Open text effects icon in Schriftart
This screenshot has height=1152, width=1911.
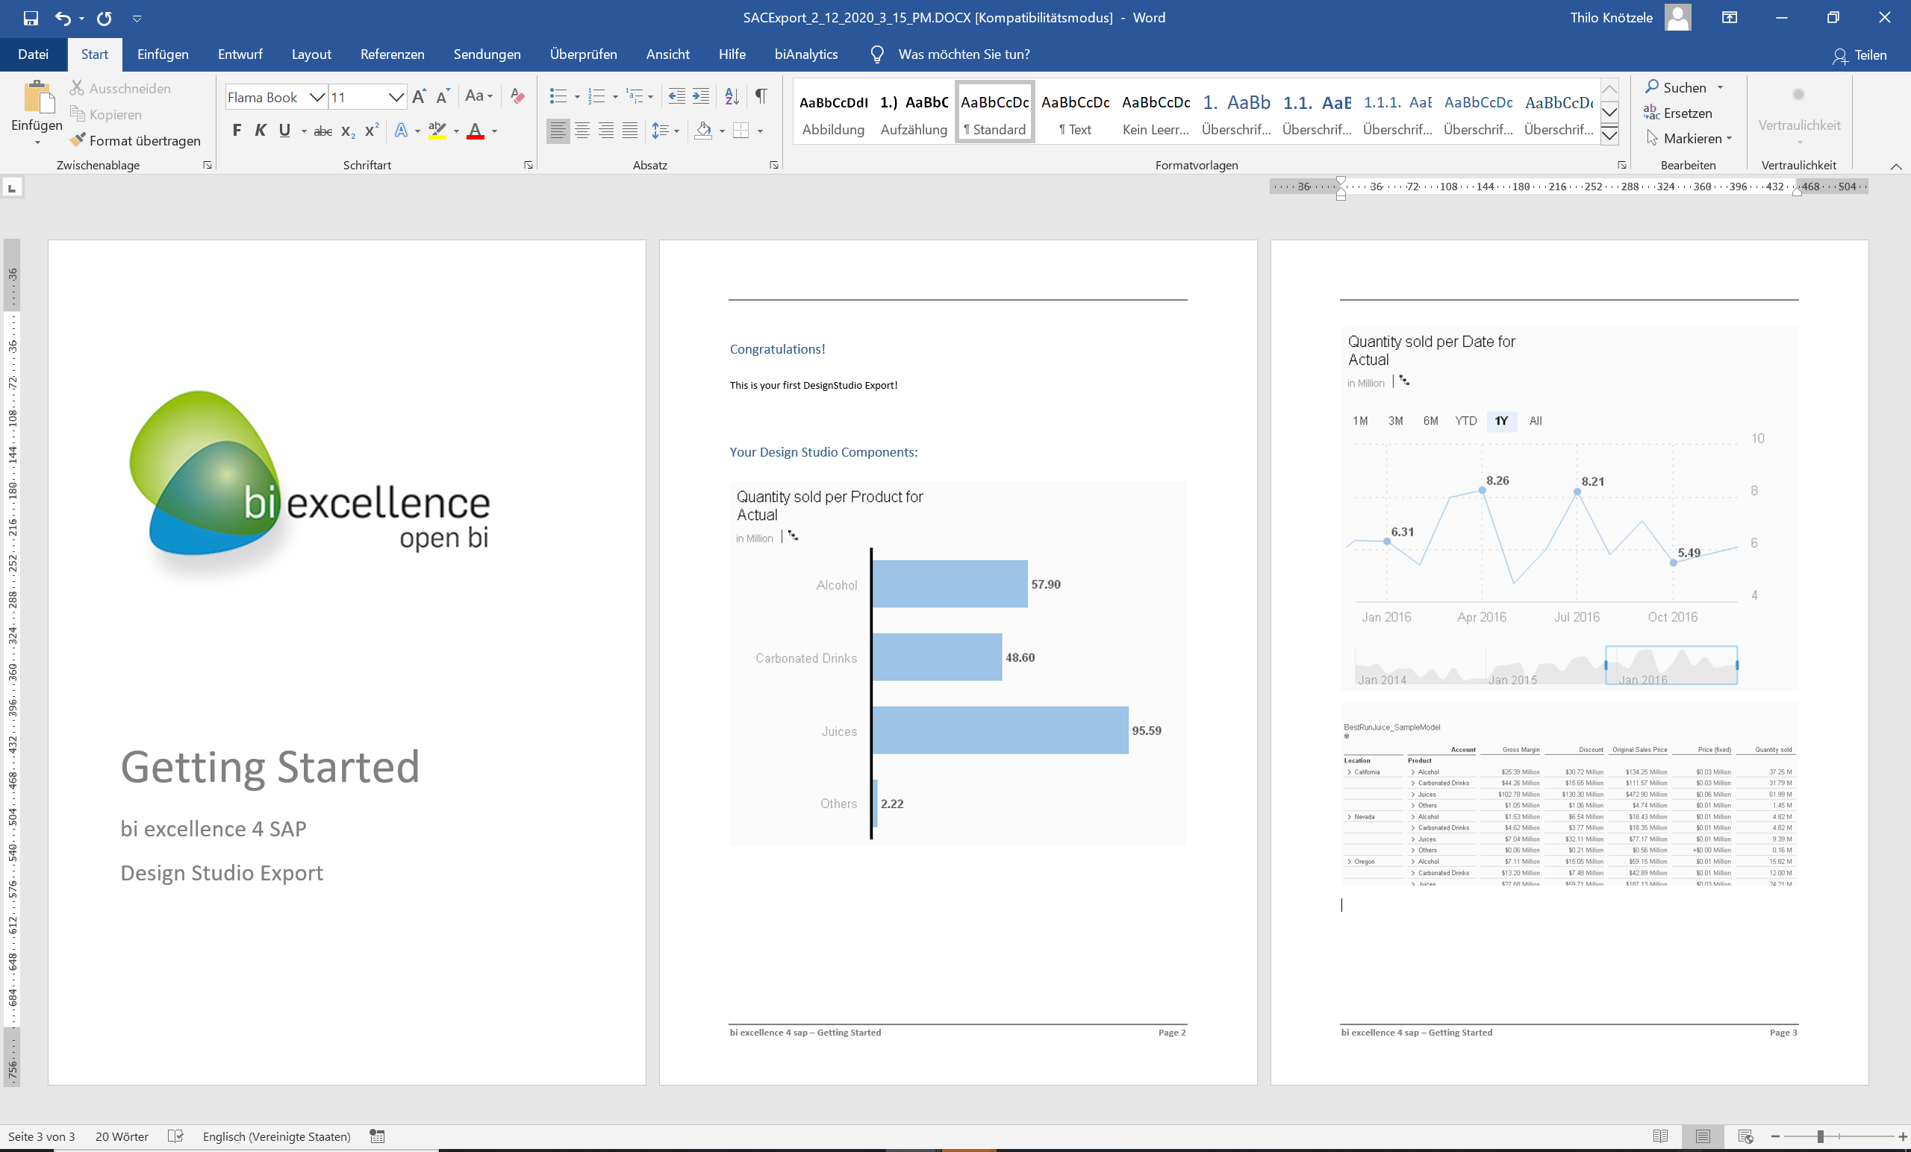click(401, 131)
